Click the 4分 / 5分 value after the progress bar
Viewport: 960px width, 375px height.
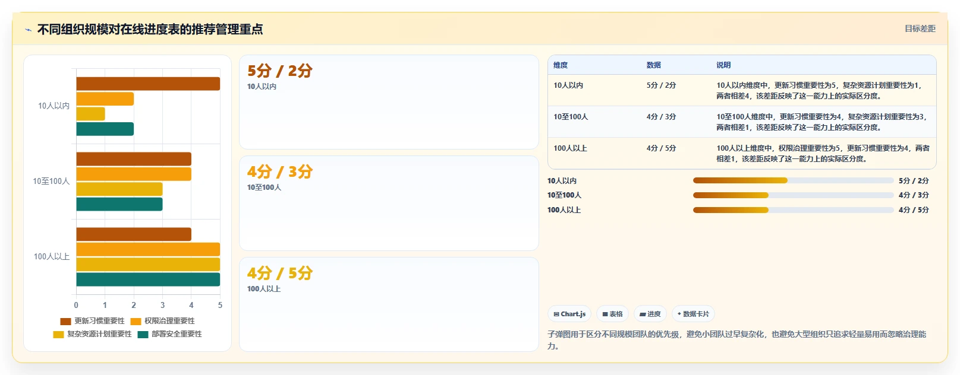pyautogui.click(x=914, y=210)
